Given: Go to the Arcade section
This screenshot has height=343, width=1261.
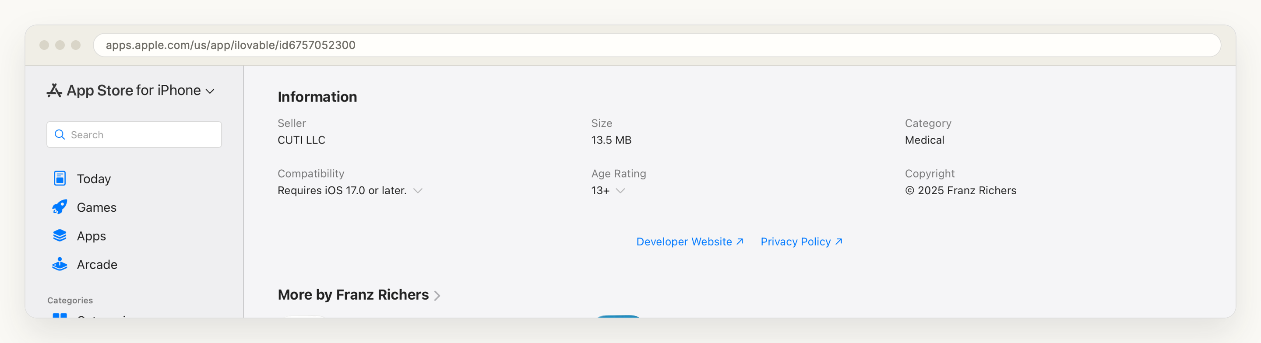Looking at the screenshot, I should (97, 265).
